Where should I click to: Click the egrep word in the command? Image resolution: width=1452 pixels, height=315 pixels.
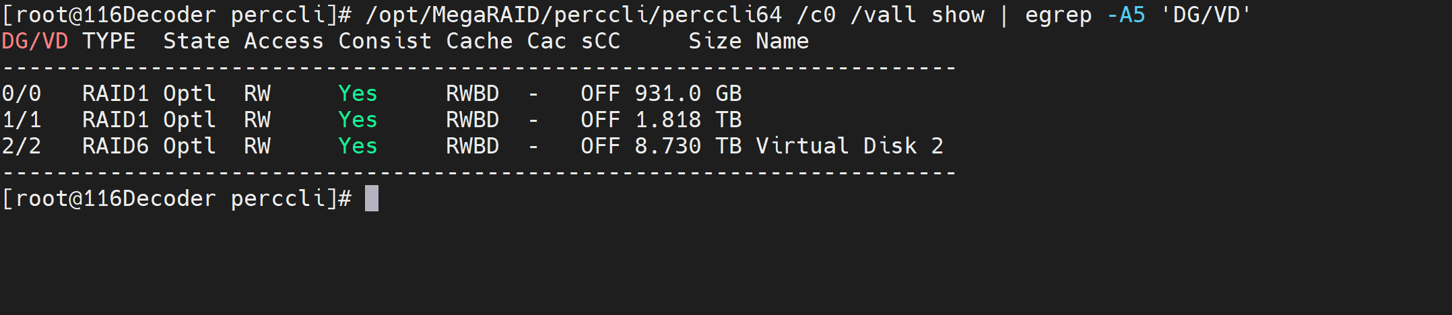[1058, 15]
